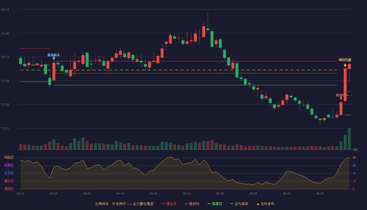Select the 建仓区 zone label
Image resolution: width=367 pixels, height=210 pixels.
[x=9, y=181]
